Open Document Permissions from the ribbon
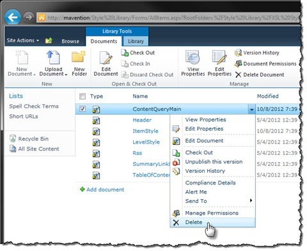This screenshot has width=307, height=251. (265, 63)
